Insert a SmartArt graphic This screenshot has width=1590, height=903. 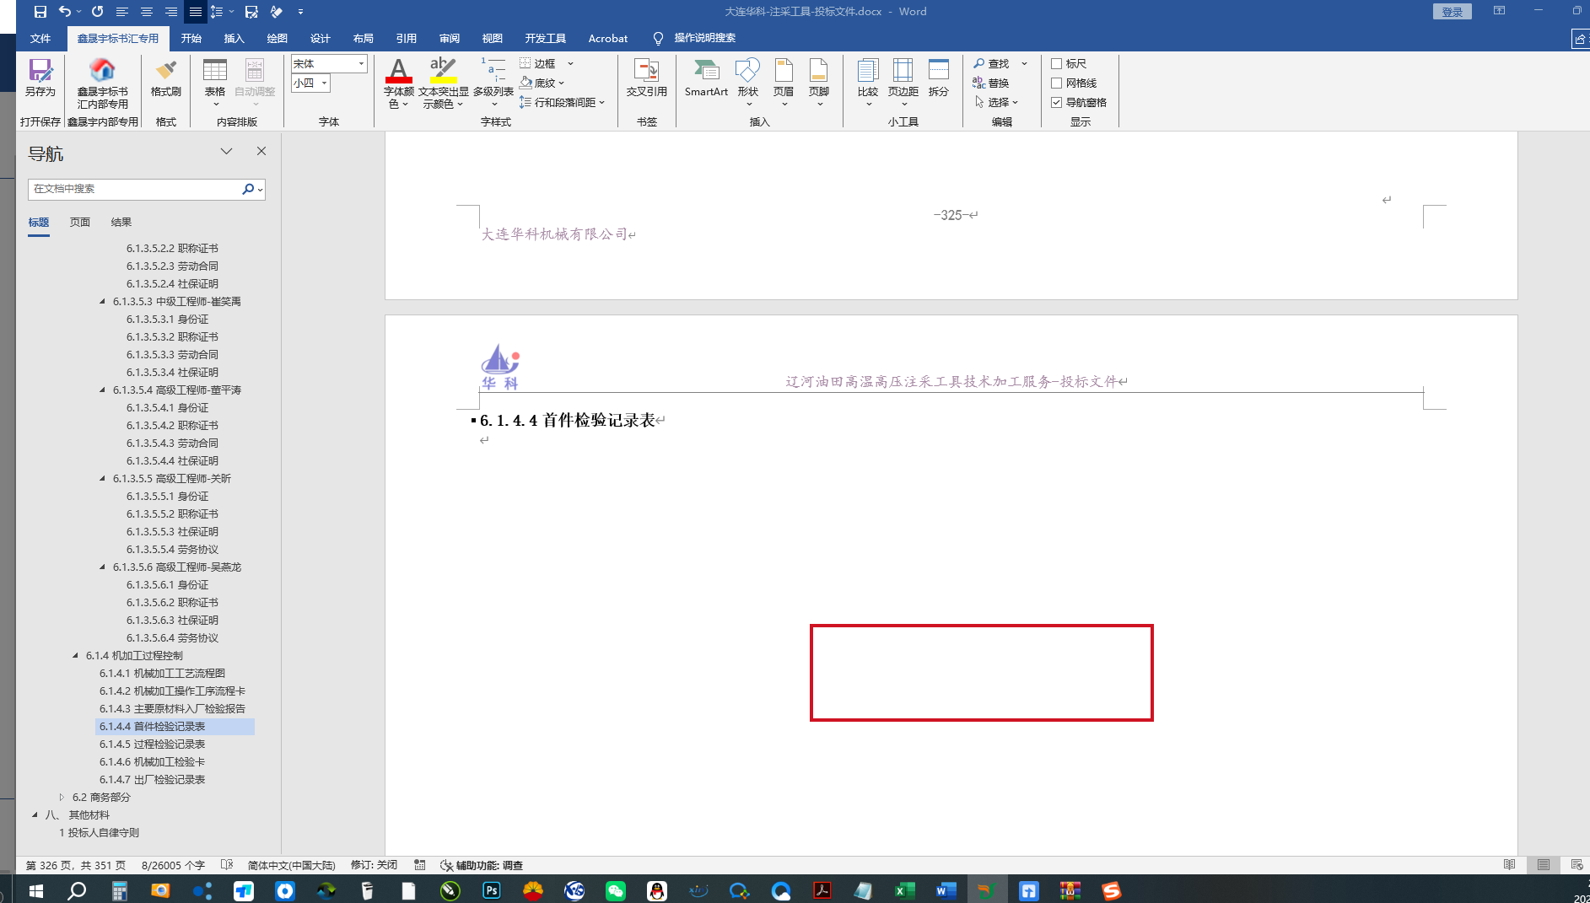(x=706, y=78)
